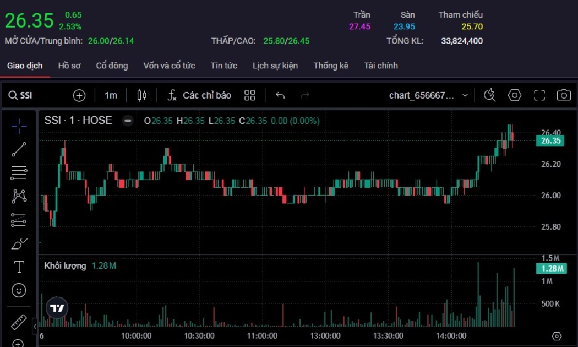The width and height of the screenshot is (578, 347).
Task: Collapse the SSI legend with minus button
Action: click(128, 121)
